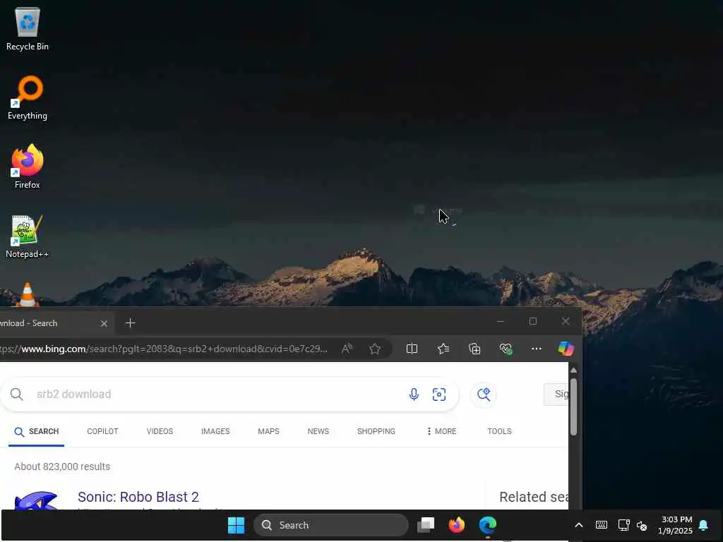This screenshot has height=542, width=723.
Task: Switch to the NEWS tab
Action: (x=318, y=431)
